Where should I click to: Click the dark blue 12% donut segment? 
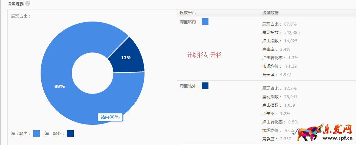click(x=126, y=58)
